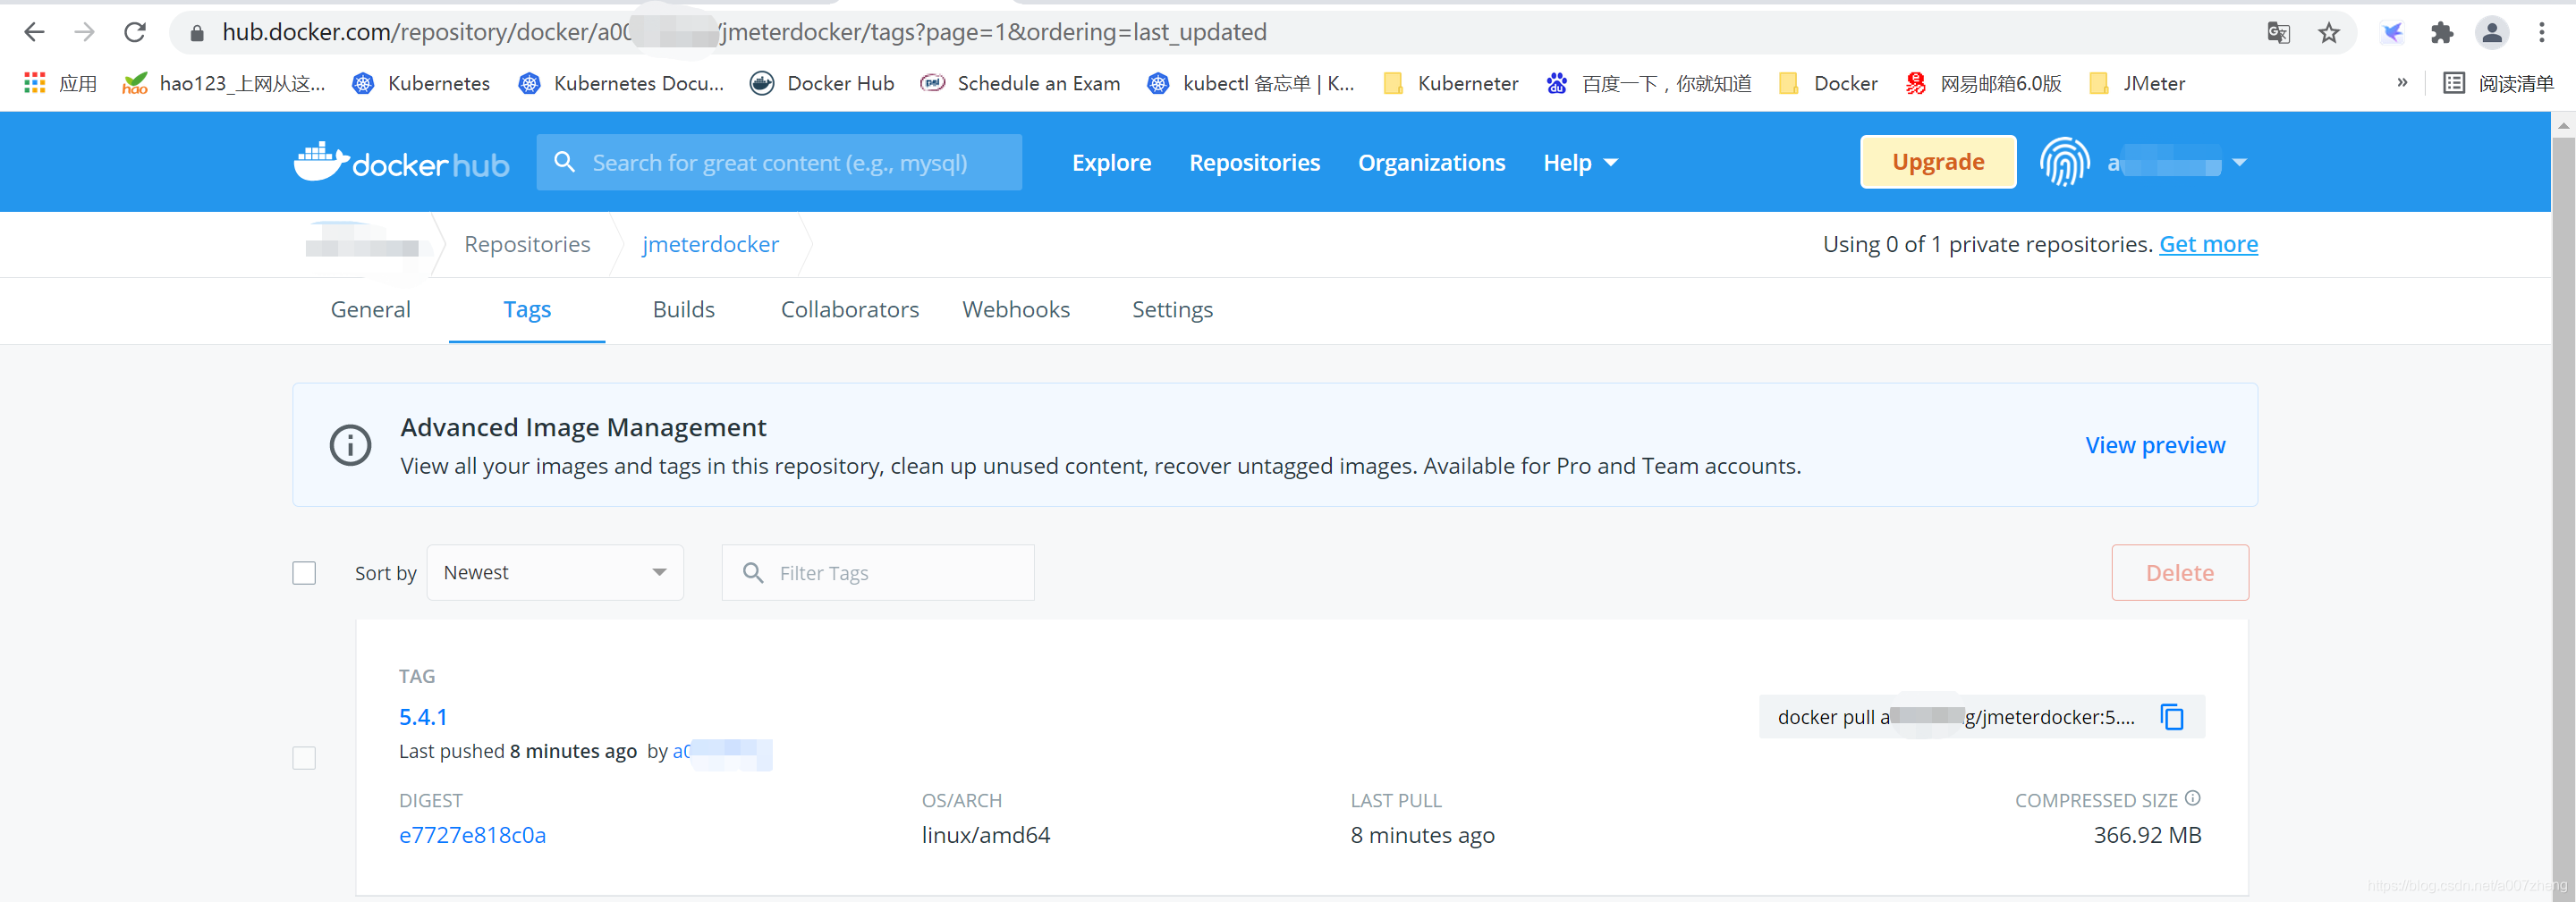Click Repositories breadcrumb

pyautogui.click(x=527, y=244)
